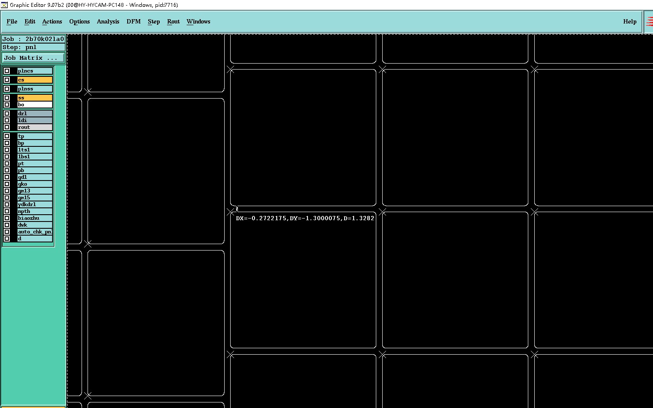653x408 pixels.
Task: Click the Job : 2b70k021a0 label
Action: [33, 39]
